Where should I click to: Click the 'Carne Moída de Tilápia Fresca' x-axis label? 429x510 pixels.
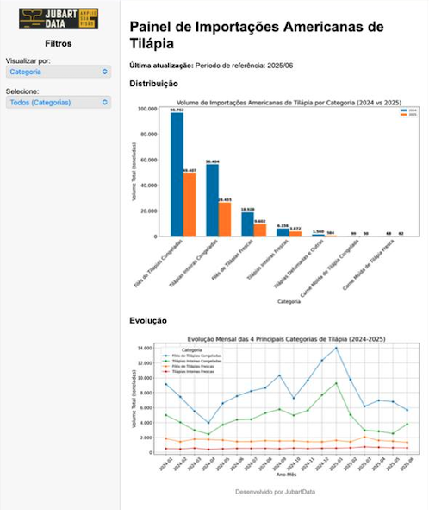coord(369,265)
